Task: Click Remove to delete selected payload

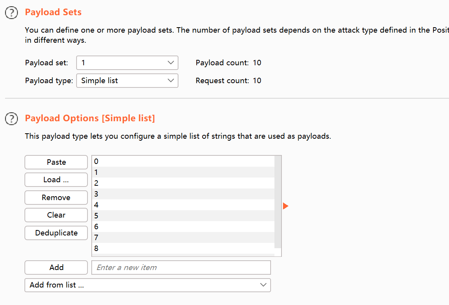Action: (x=56, y=197)
